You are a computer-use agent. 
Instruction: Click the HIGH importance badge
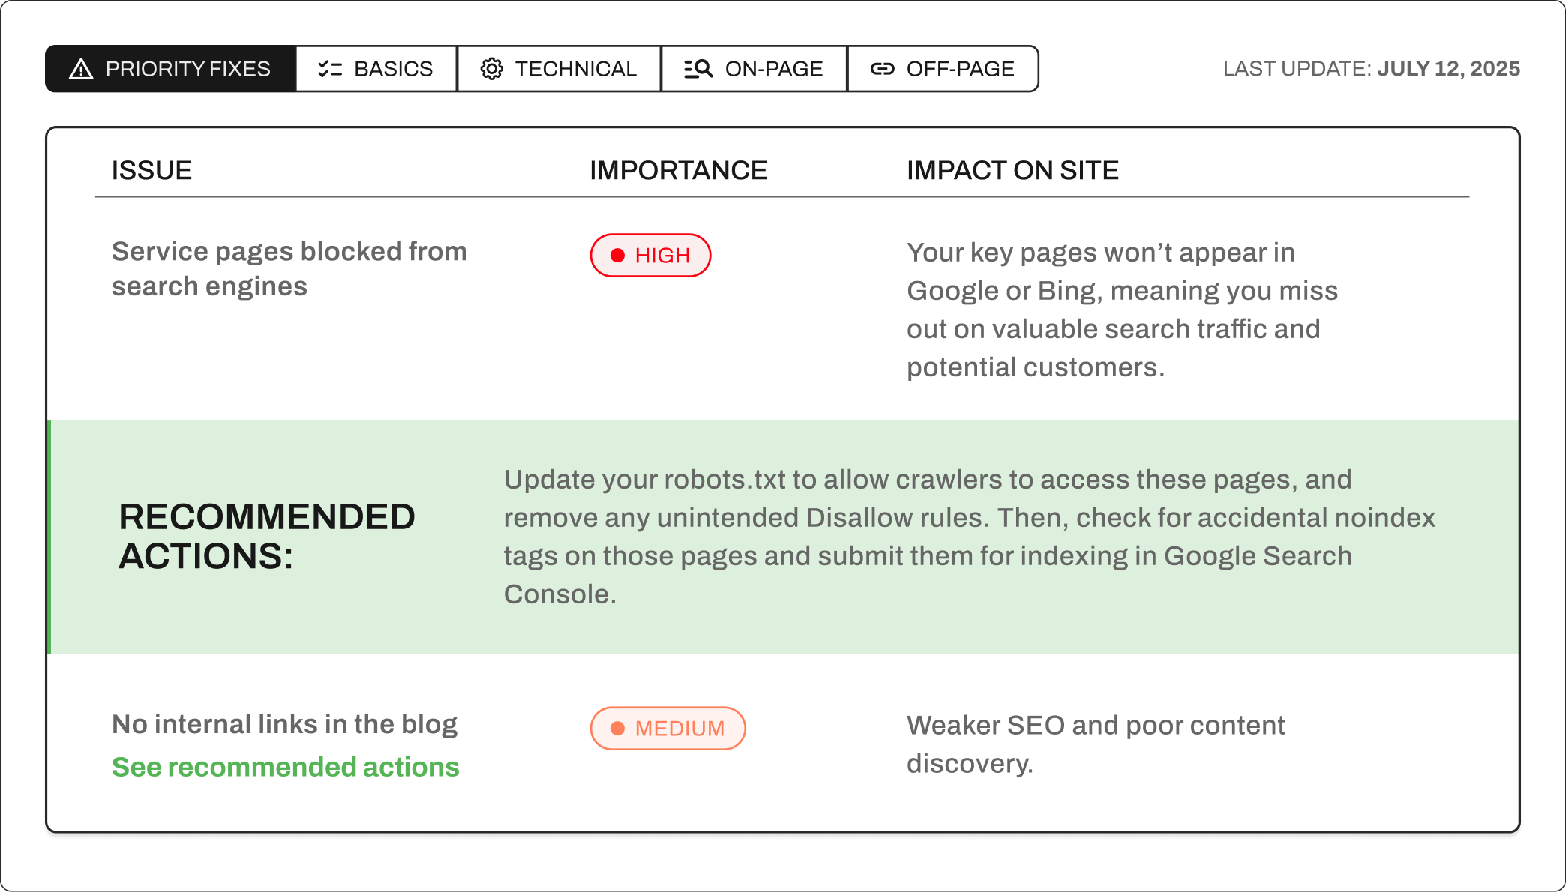tap(650, 256)
